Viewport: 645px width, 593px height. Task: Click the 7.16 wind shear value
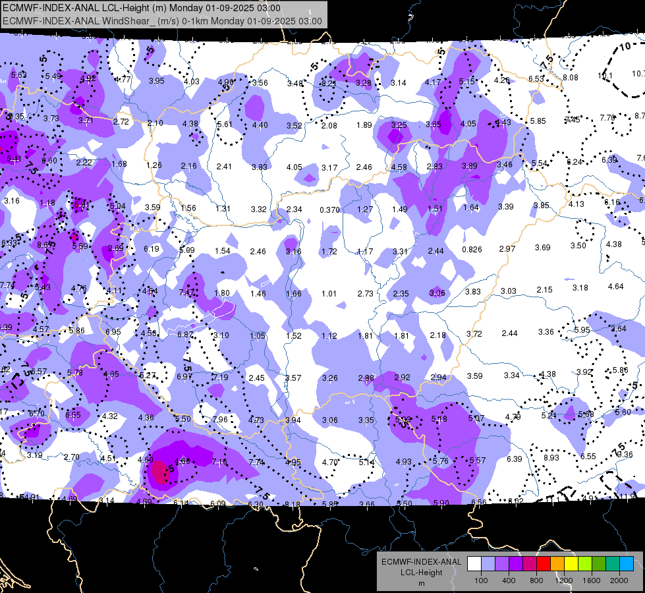tap(219, 462)
